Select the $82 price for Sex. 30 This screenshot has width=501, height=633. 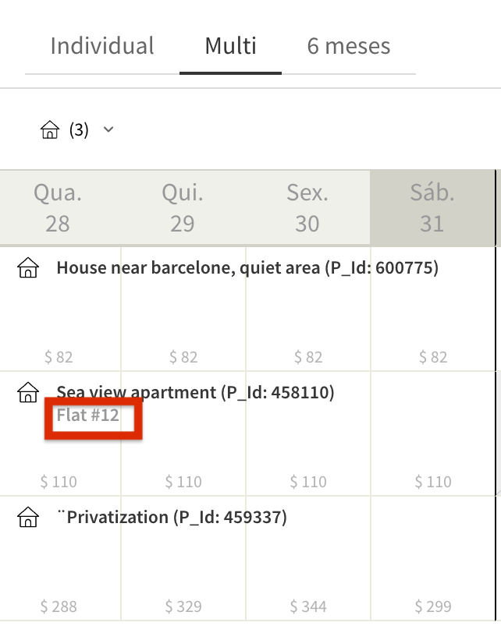[x=308, y=357]
